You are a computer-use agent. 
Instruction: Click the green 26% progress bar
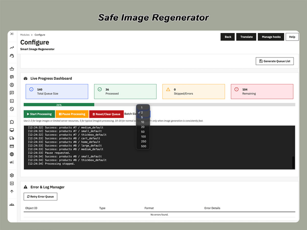(x=59, y=105)
